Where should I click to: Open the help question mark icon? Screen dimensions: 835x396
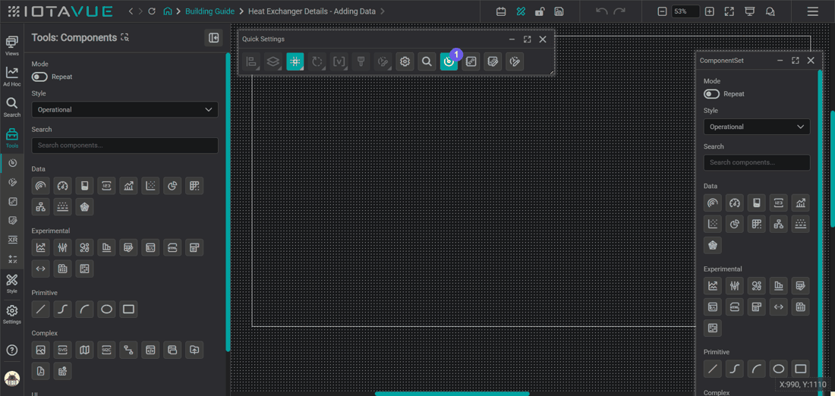11,350
